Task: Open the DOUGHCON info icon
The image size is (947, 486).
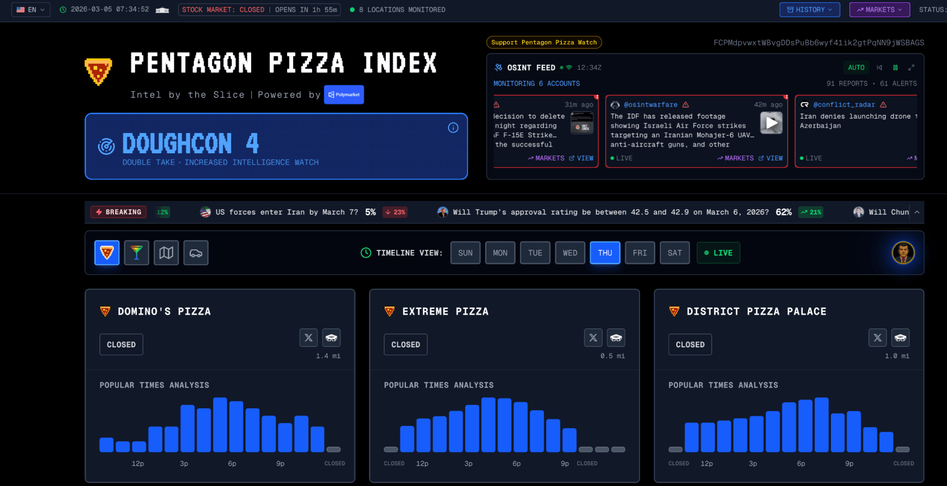Action: click(x=453, y=128)
